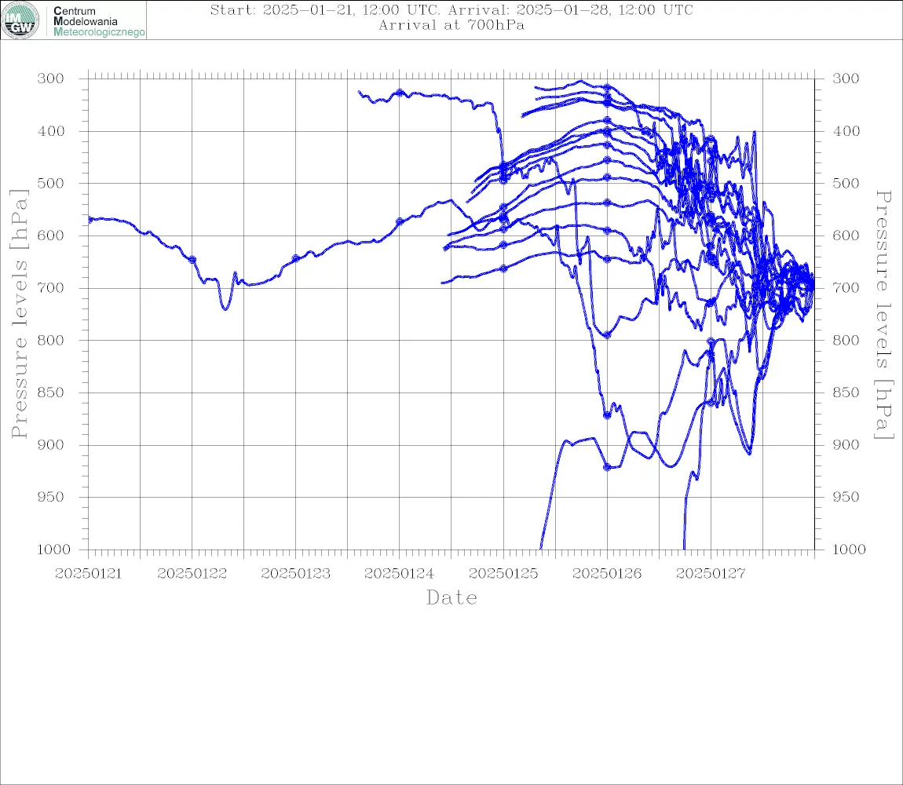Click the x-axis date label 20250125
Screen dimensions: 903x785
click(503, 574)
